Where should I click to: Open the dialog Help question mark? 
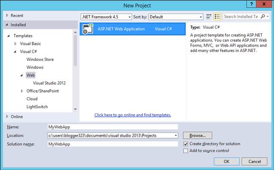pyautogui.click(x=251, y=4)
